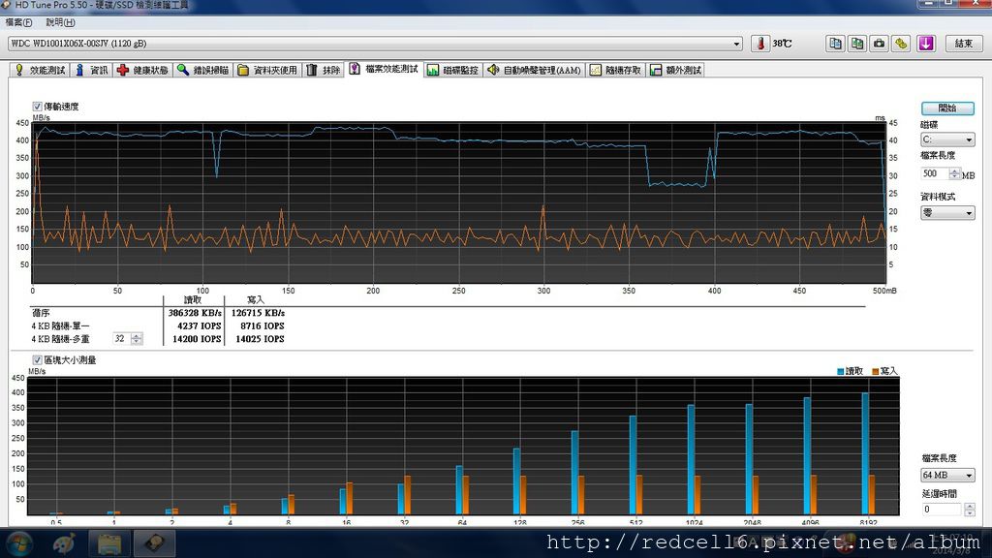This screenshot has height=558, width=992.
Task: Click the copy text to clipboard icon
Action: (x=835, y=44)
